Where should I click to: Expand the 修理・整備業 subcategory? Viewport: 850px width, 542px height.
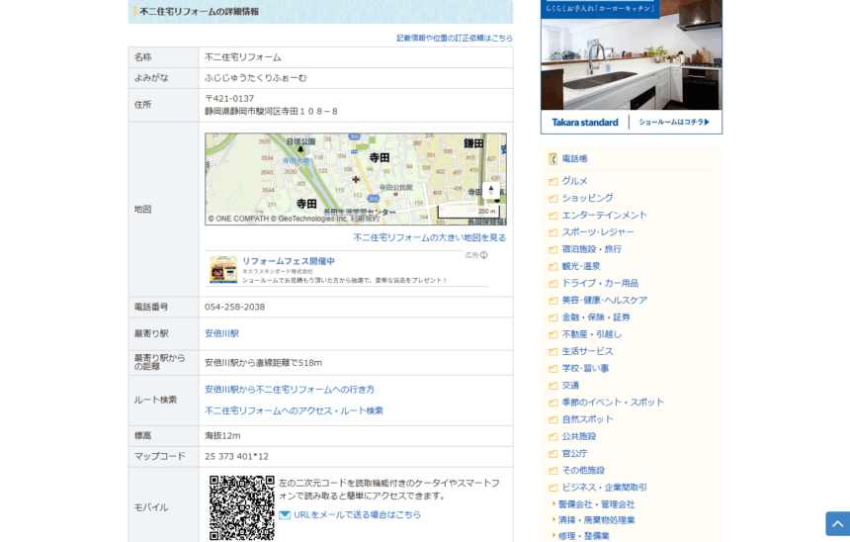click(x=586, y=536)
